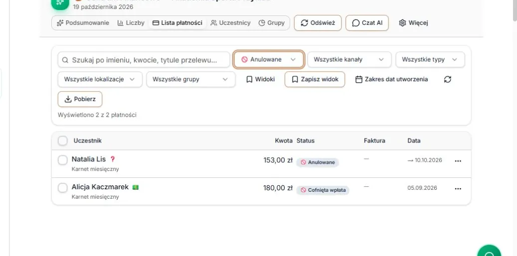This screenshot has width=517, height=256.
Task: Expand the Wszystkie grupy dropdown
Action: [x=191, y=79]
